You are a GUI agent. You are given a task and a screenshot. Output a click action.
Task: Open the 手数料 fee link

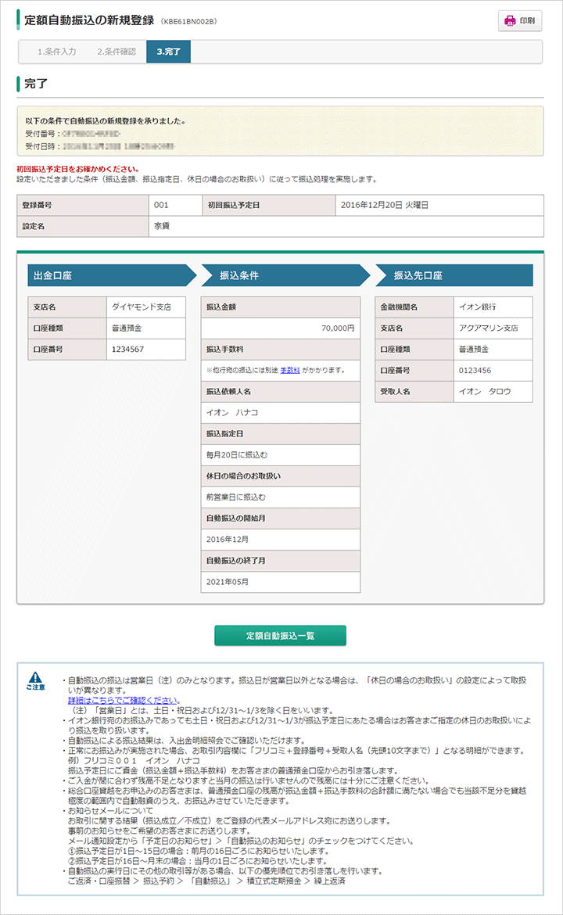pos(290,370)
